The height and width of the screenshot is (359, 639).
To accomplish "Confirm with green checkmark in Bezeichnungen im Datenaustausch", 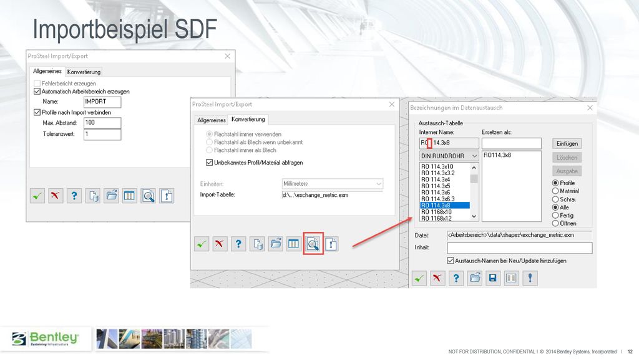I will [419, 279].
